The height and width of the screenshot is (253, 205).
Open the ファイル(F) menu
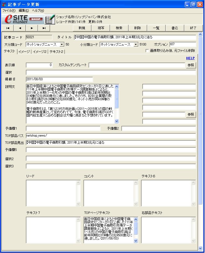click(9, 11)
